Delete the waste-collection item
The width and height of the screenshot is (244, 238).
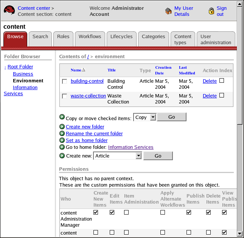point(210,96)
